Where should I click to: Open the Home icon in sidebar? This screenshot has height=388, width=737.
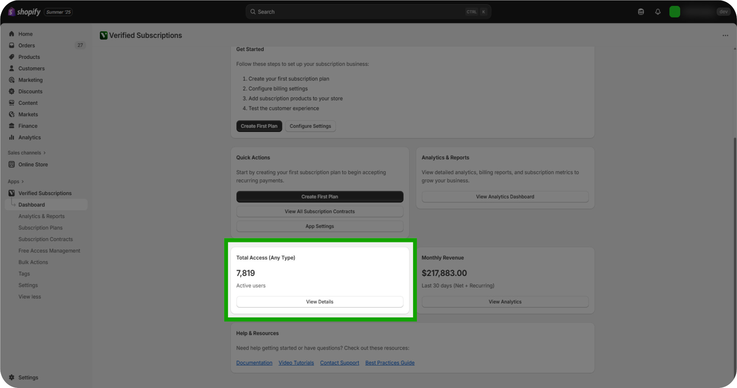click(12, 34)
